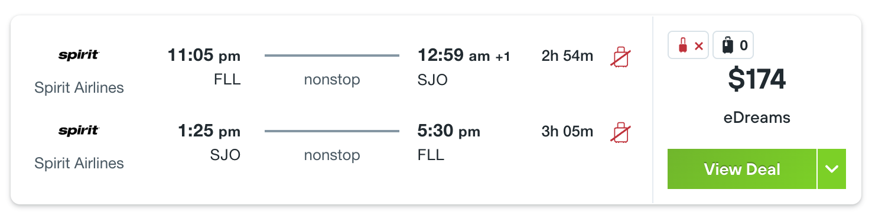Select the 12:59 am +1 arrival time
The width and height of the screenshot is (872, 215).
click(464, 56)
